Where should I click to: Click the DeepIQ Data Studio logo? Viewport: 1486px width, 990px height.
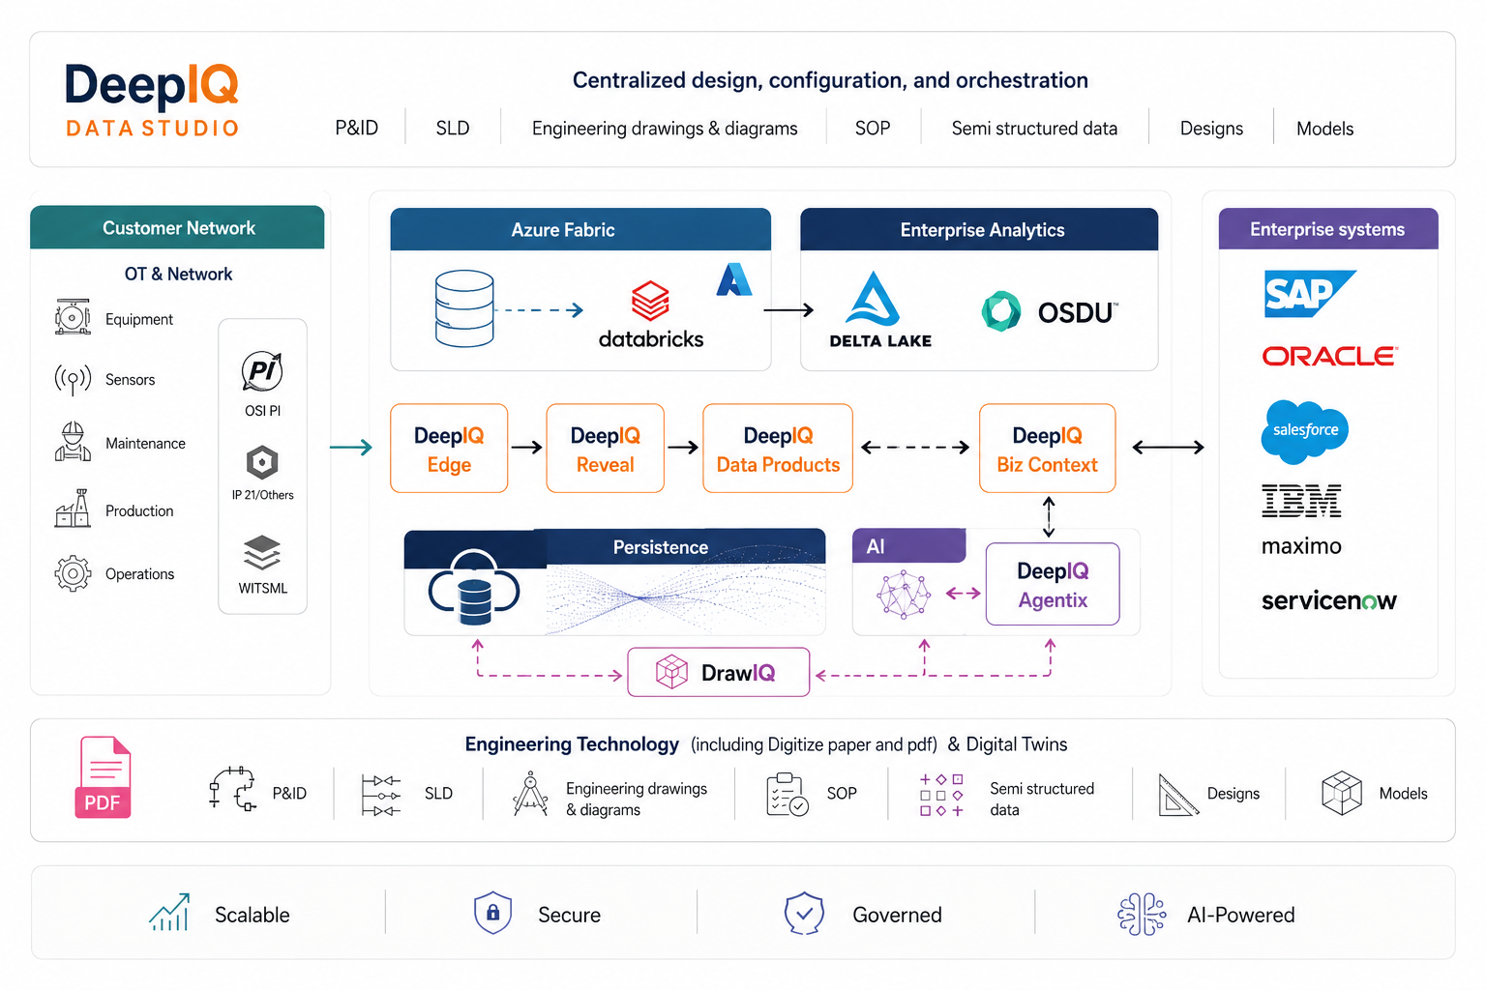pyautogui.click(x=152, y=100)
